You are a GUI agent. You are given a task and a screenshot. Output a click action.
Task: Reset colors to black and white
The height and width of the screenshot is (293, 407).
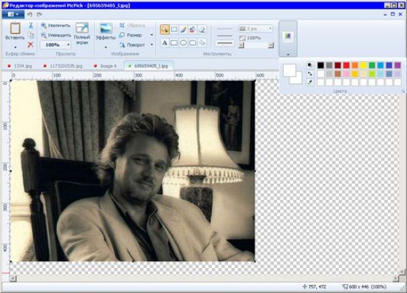(310, 65)
